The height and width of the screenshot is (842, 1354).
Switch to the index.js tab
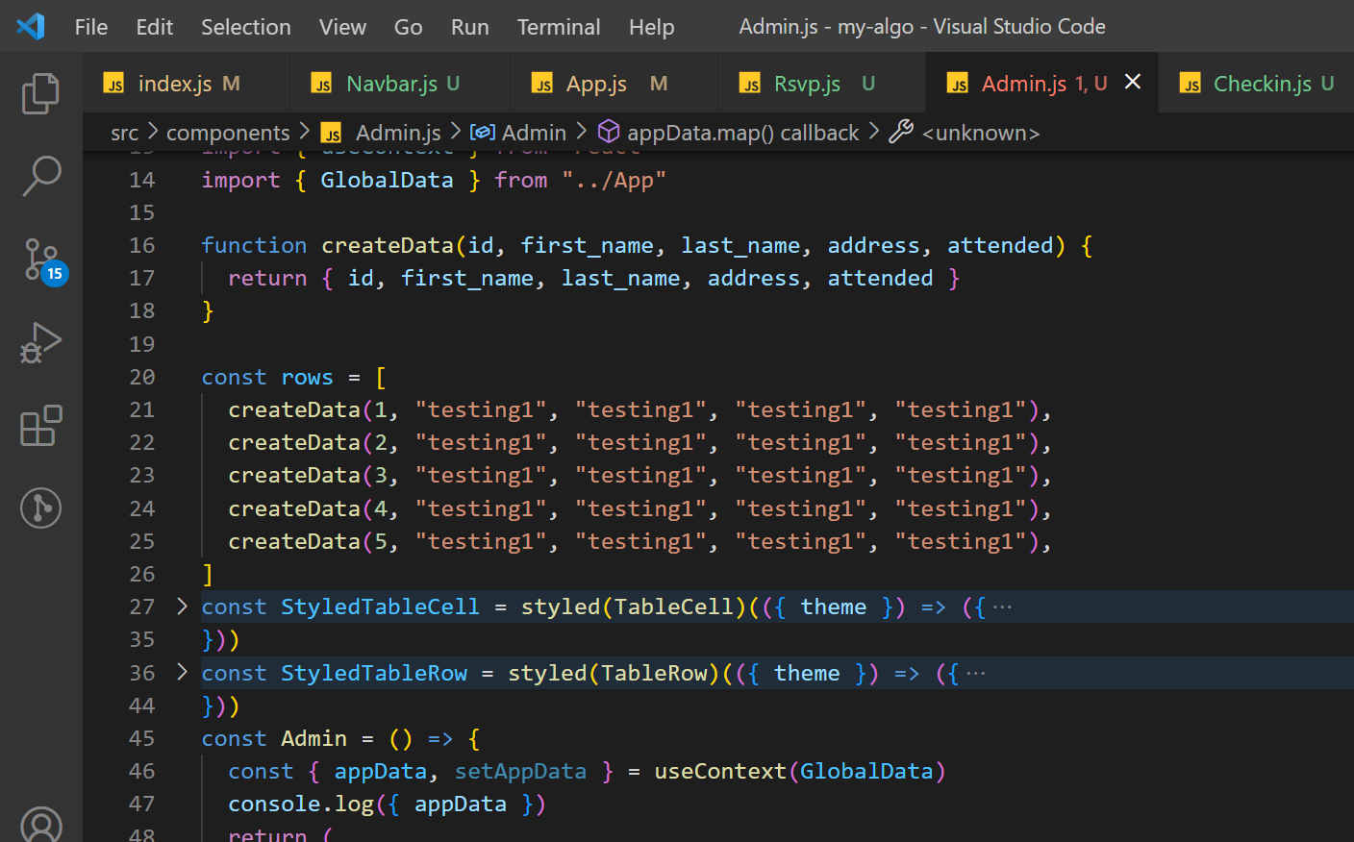coord(187,84)
